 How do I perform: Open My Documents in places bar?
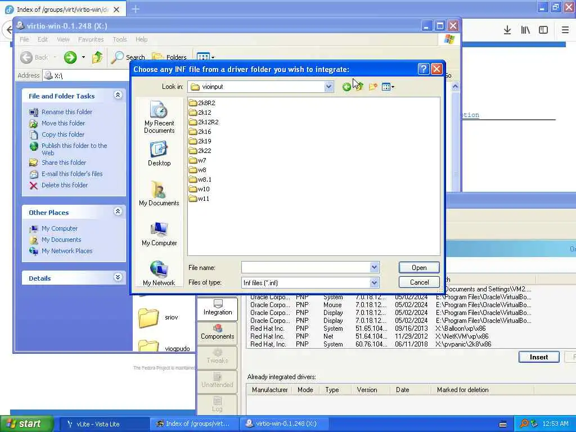159,193
